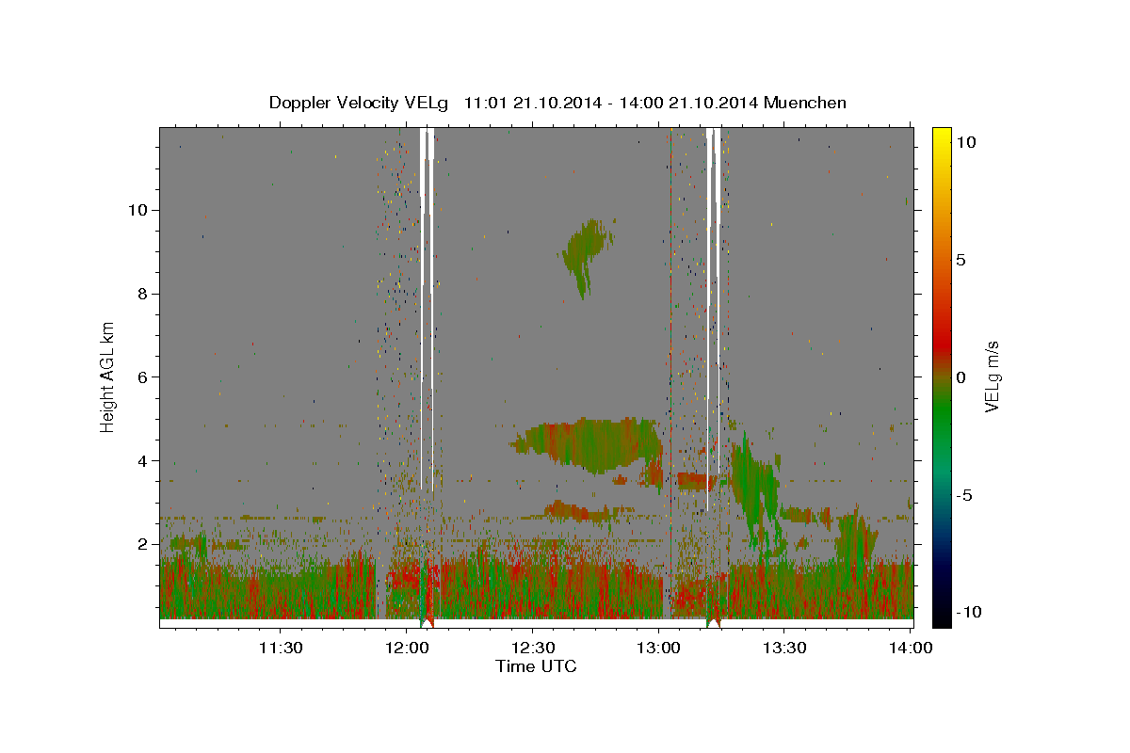The height and width of the screenshot is (753, 1130).
Task: Click the 'VELg m/s' colorbar title
Action: point(993,377)
